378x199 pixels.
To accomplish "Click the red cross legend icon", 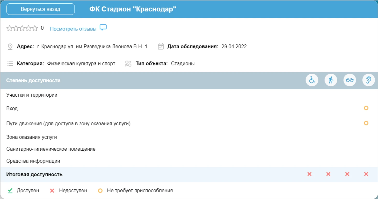I will (x=52, y=191).
